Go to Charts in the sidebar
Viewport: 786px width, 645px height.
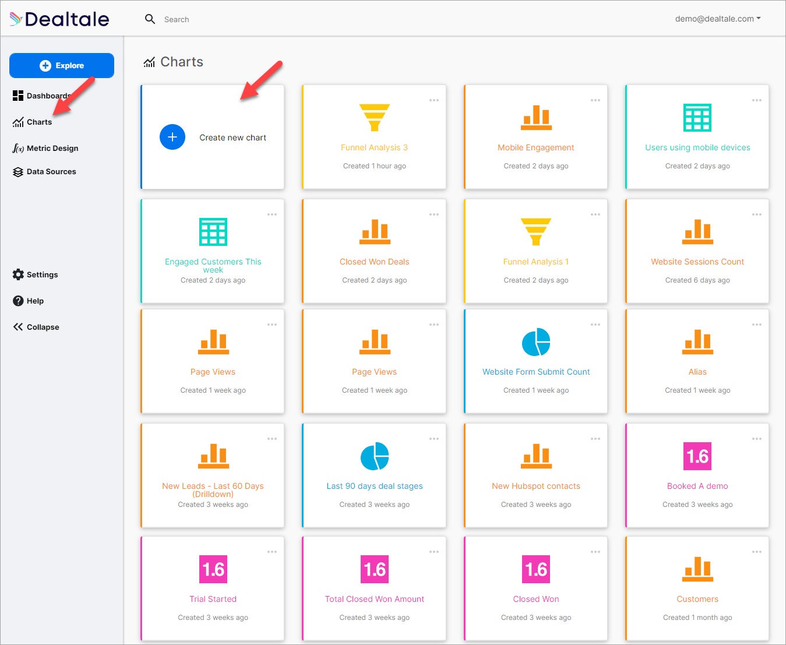pos(33,122)
